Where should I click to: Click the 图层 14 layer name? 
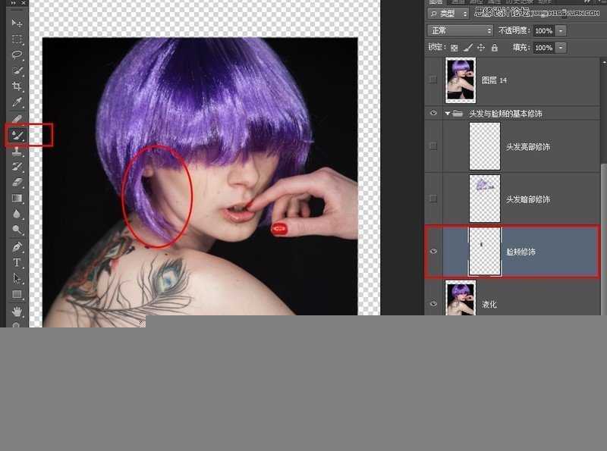494,80
